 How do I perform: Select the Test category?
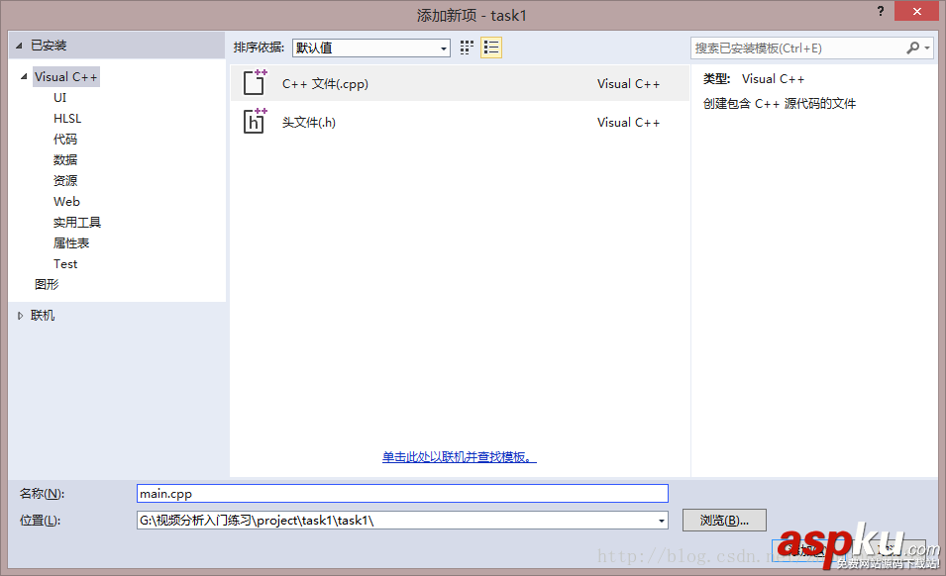point(65,264)
